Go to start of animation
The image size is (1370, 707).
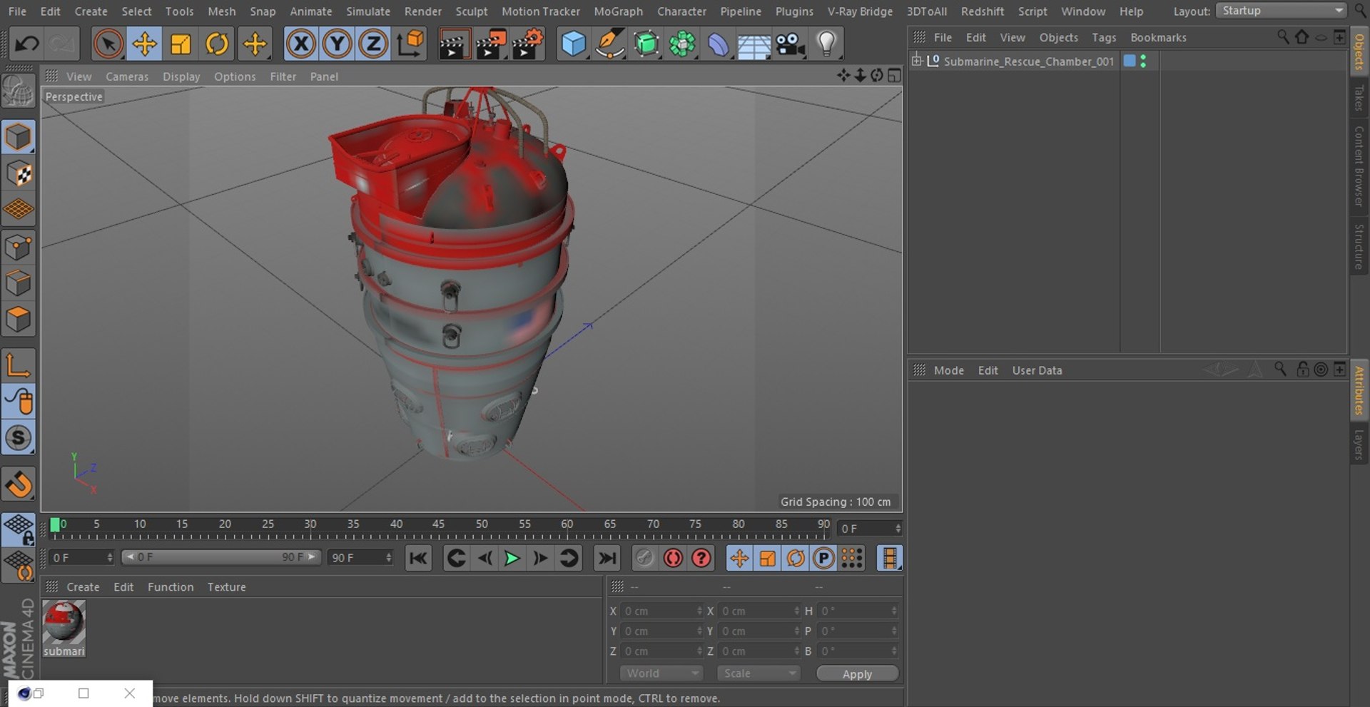pyautogui.click(x=418, y=558)
